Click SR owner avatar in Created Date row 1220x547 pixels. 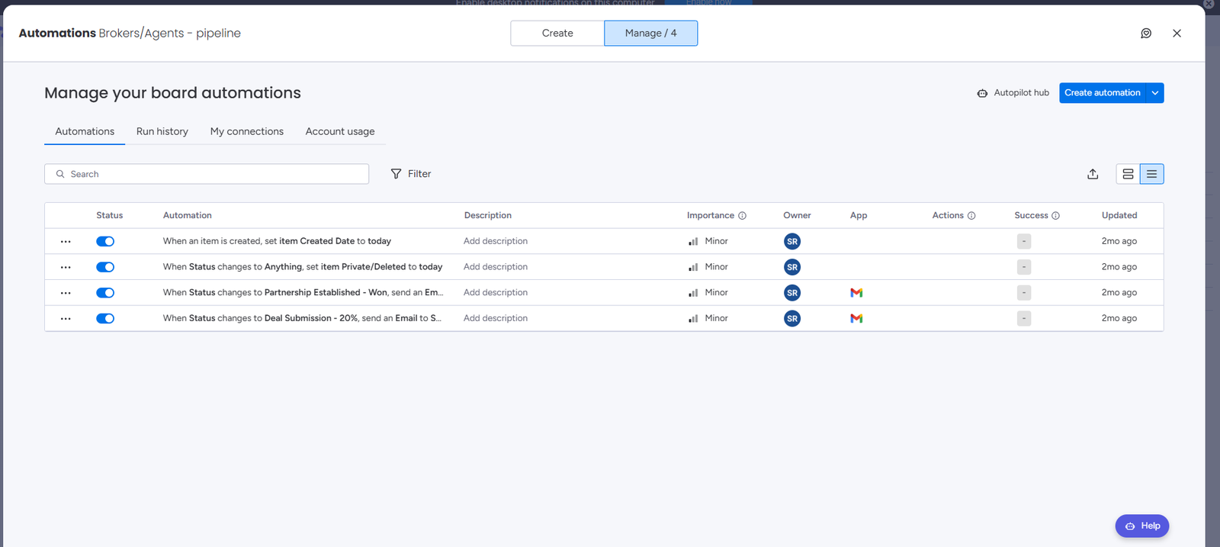coord(792,241)
